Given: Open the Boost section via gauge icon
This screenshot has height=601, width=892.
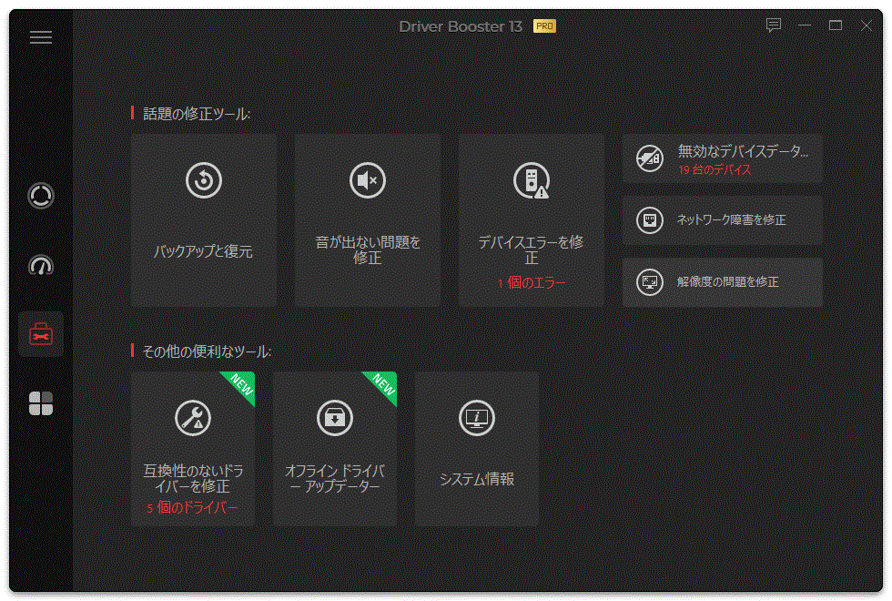Looking at the screenshot, I should pos(40,265).
